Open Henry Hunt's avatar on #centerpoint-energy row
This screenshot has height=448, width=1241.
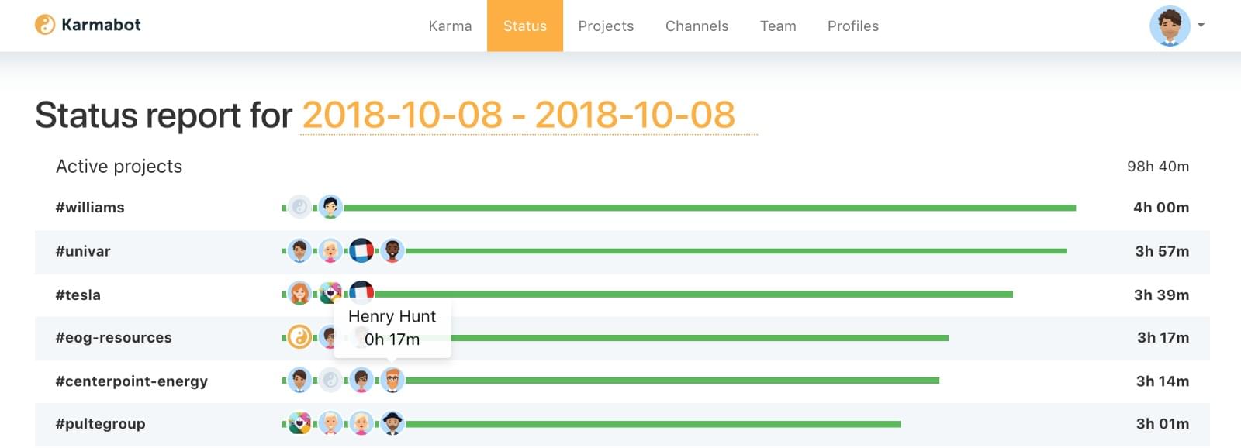pyautogui.click(x=392, y=381)
